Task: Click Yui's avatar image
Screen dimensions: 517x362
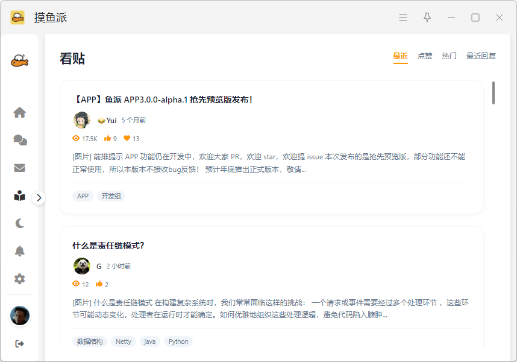Action: tap(82, 120)
